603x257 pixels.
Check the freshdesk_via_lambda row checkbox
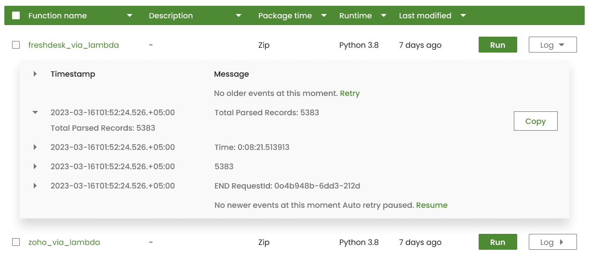pos(16,45)
